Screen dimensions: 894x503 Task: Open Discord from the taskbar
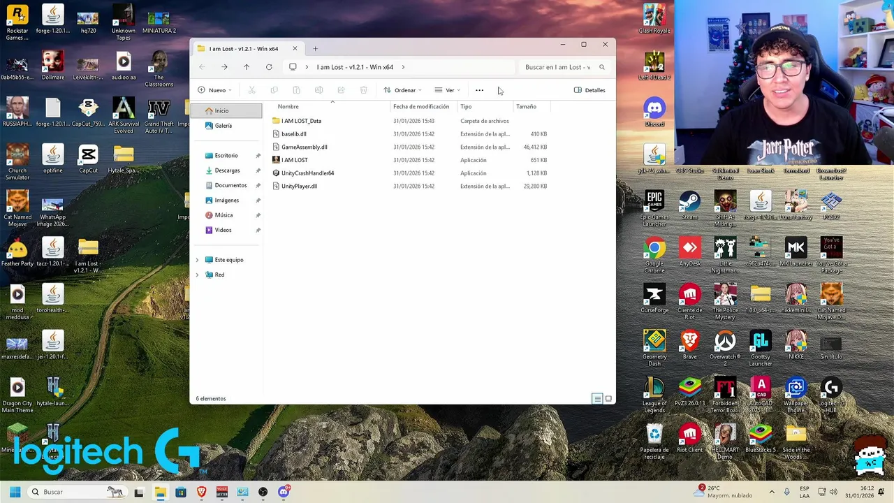[284, 492]
